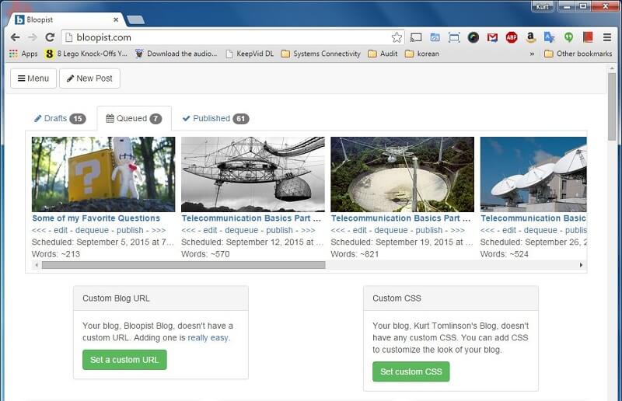Open the Download the audio bookmark

pyautogui.click(x=176, y=54)
